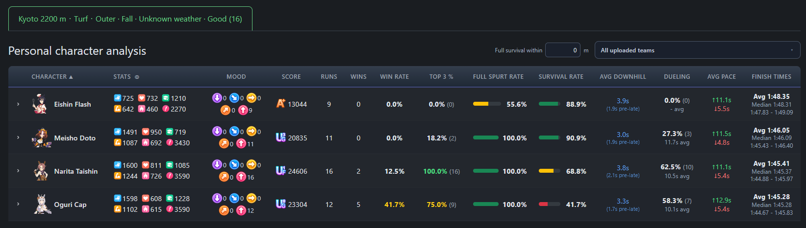Click Narita Taishin's orange power stat icon
The image size is (806, 228).
click(118, 176)
